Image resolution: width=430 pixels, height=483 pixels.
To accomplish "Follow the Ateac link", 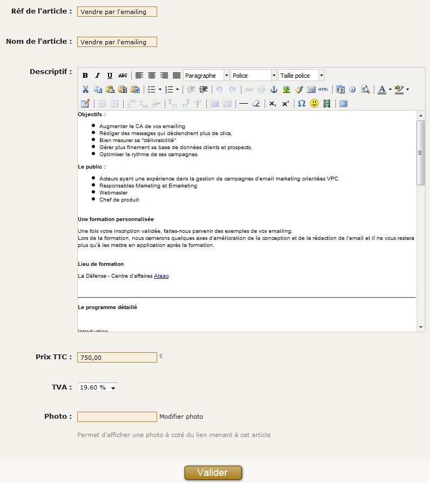I will [x=162, y=276].
